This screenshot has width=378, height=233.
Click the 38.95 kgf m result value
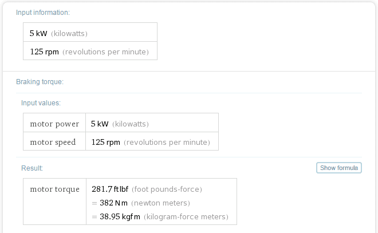tap(120, 216)
